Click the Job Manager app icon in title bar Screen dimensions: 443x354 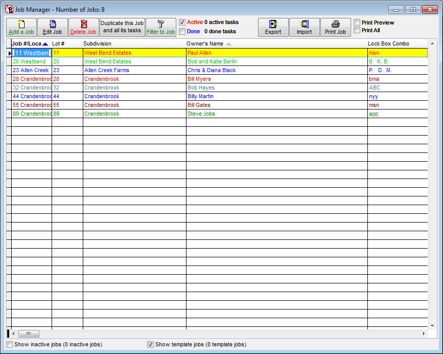click(x=9, y=9)
